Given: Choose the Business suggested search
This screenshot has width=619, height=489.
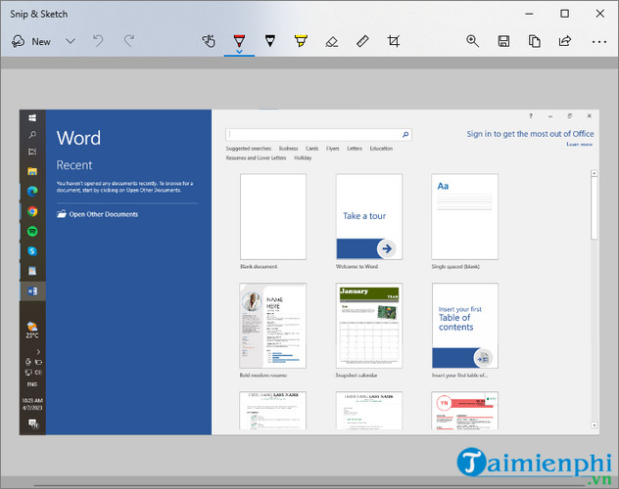Looking at the screenshot, I should (288, 149).
